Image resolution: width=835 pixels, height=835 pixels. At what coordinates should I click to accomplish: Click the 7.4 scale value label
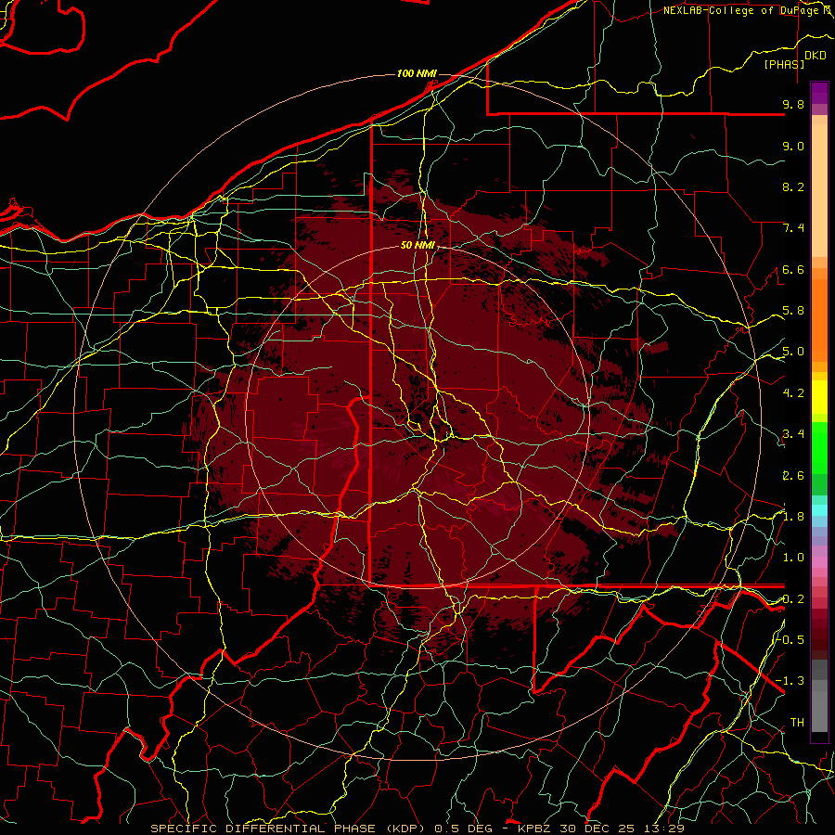point(793,228)
